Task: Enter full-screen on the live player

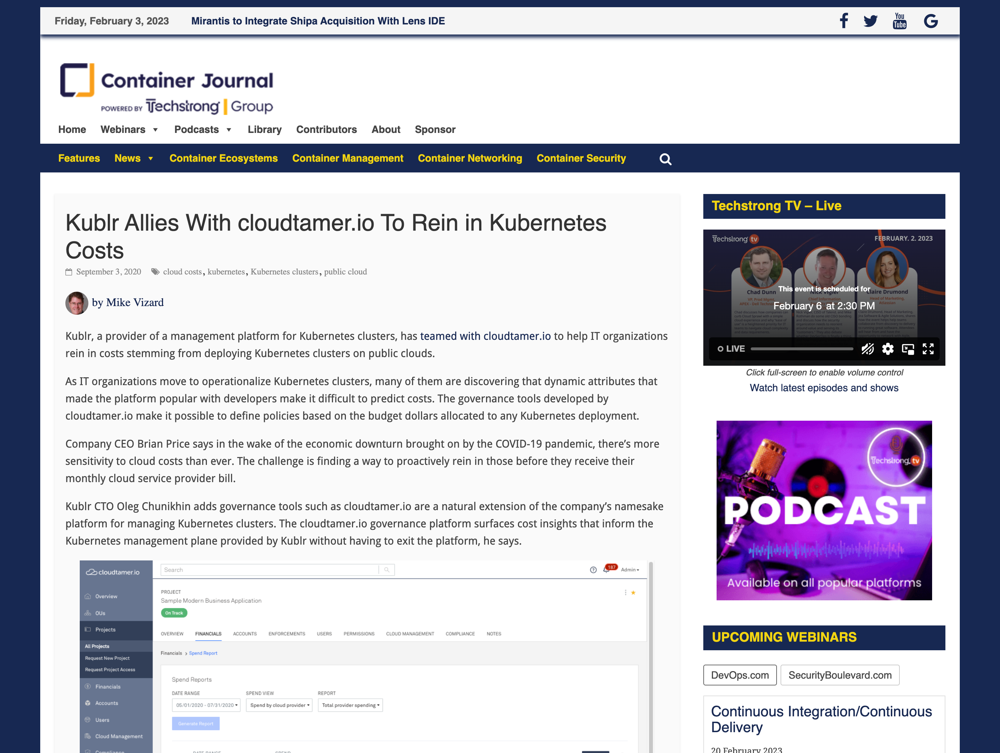Action: [928, 349]
